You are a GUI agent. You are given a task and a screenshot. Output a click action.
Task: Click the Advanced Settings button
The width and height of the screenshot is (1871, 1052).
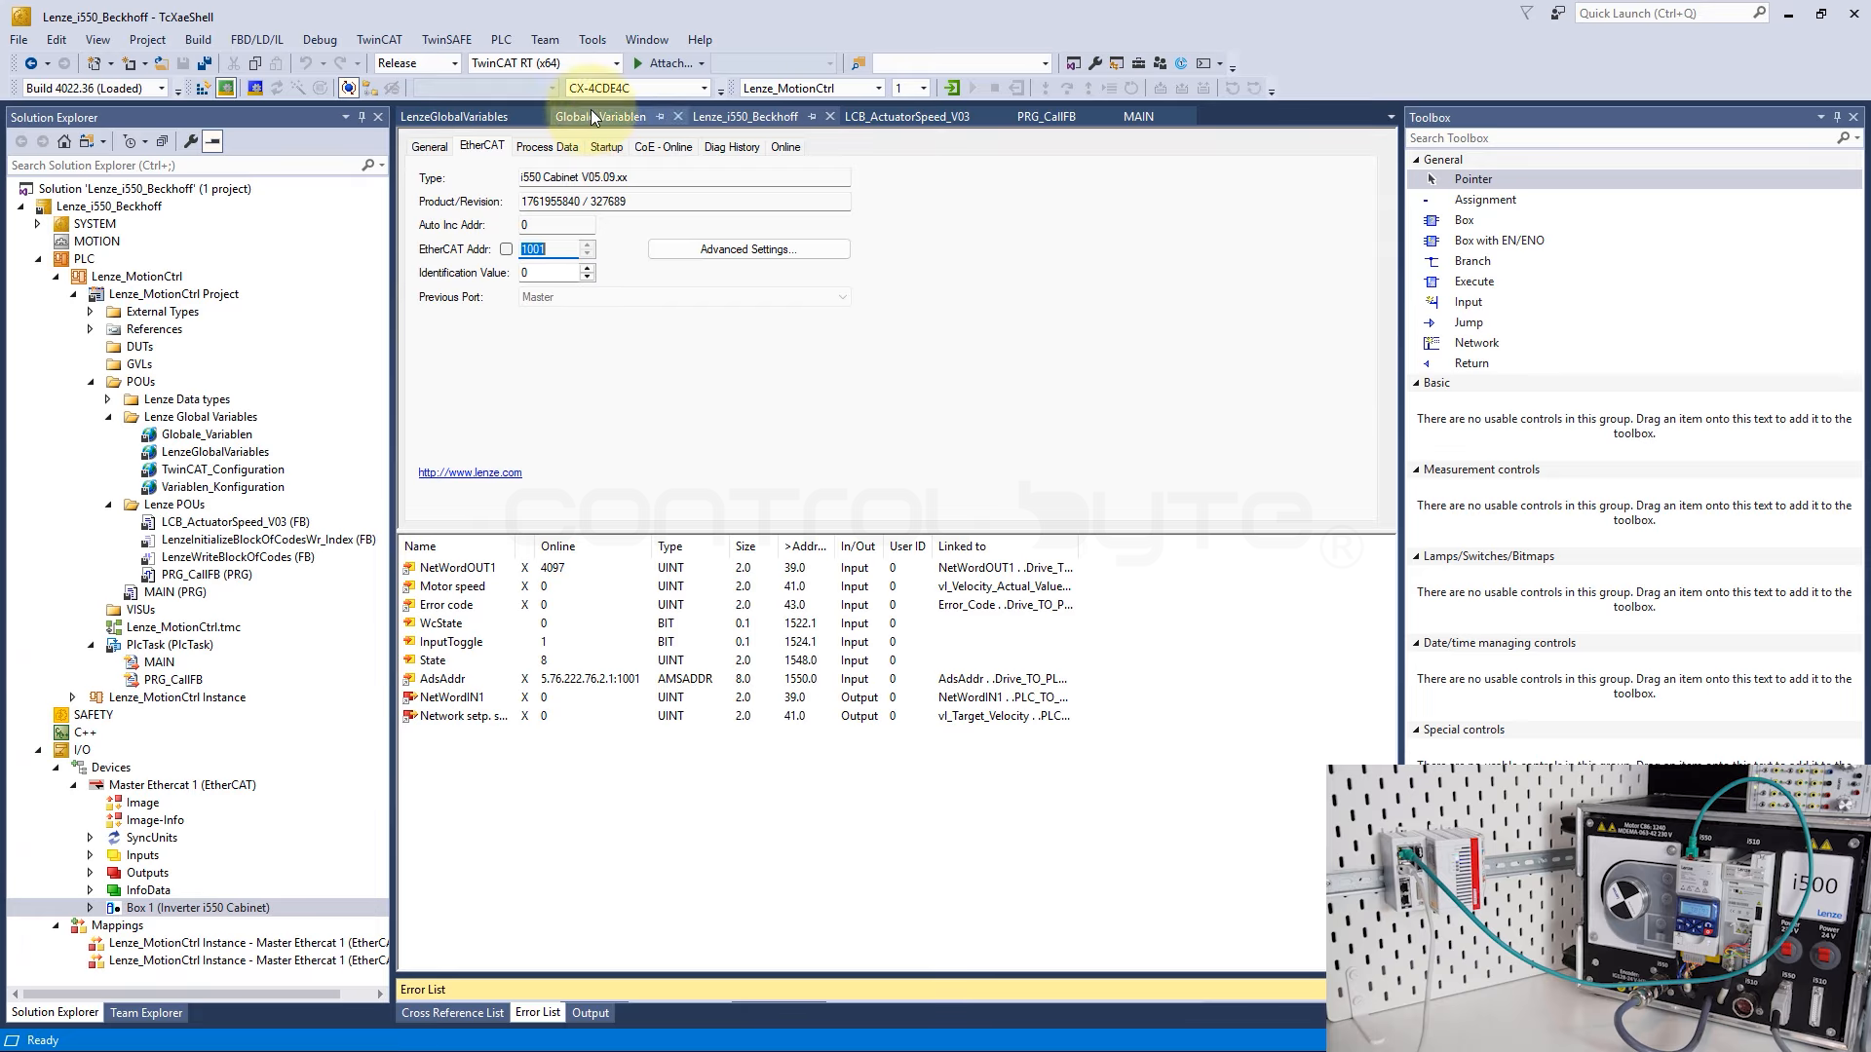pos(748,249)
